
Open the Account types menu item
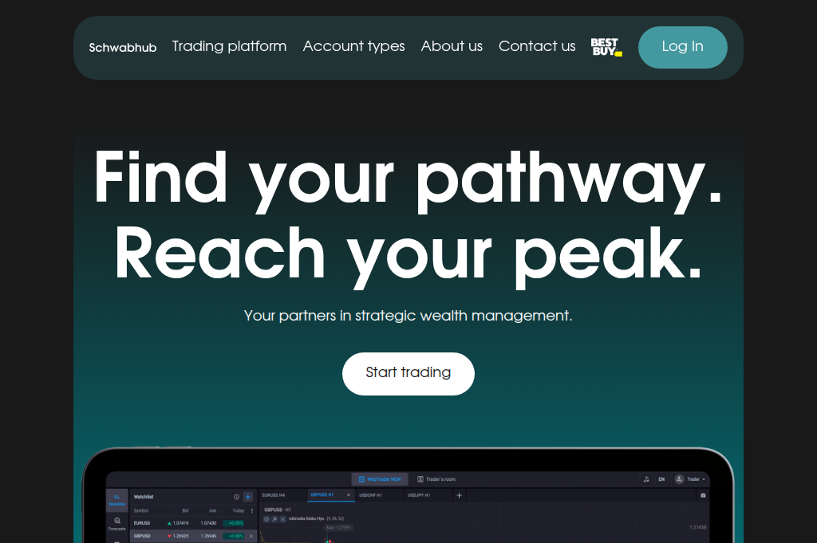click(353, 46)
